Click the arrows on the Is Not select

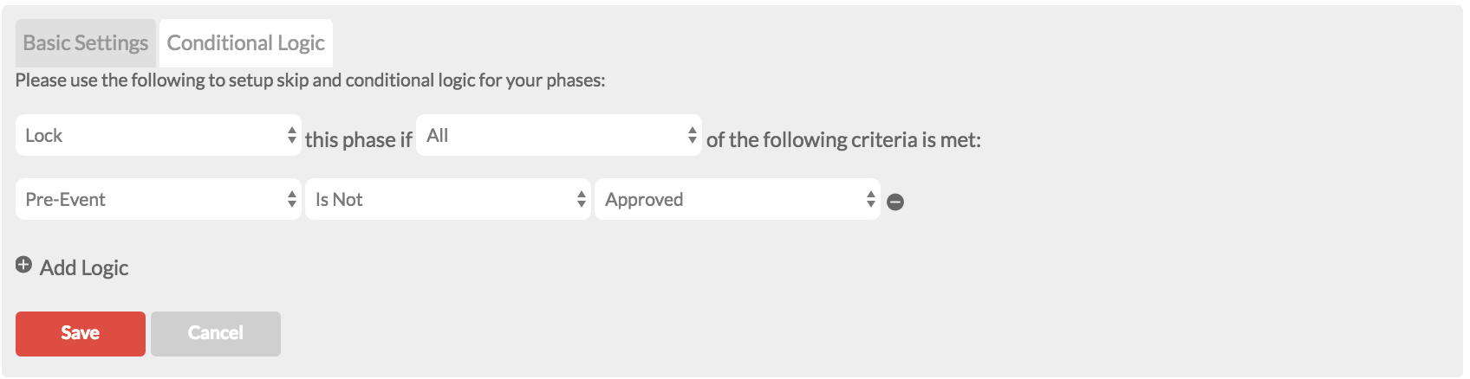click(581, 199)
